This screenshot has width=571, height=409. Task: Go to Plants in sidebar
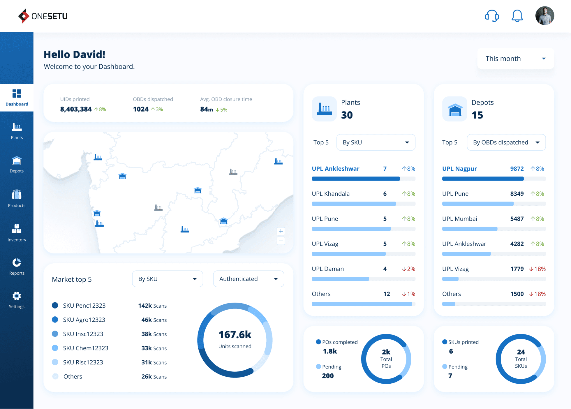[17, 131]
